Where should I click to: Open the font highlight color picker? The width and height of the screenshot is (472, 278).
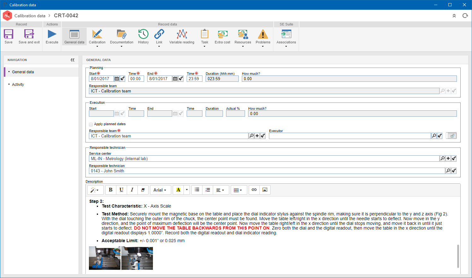(x=187, y=190)
